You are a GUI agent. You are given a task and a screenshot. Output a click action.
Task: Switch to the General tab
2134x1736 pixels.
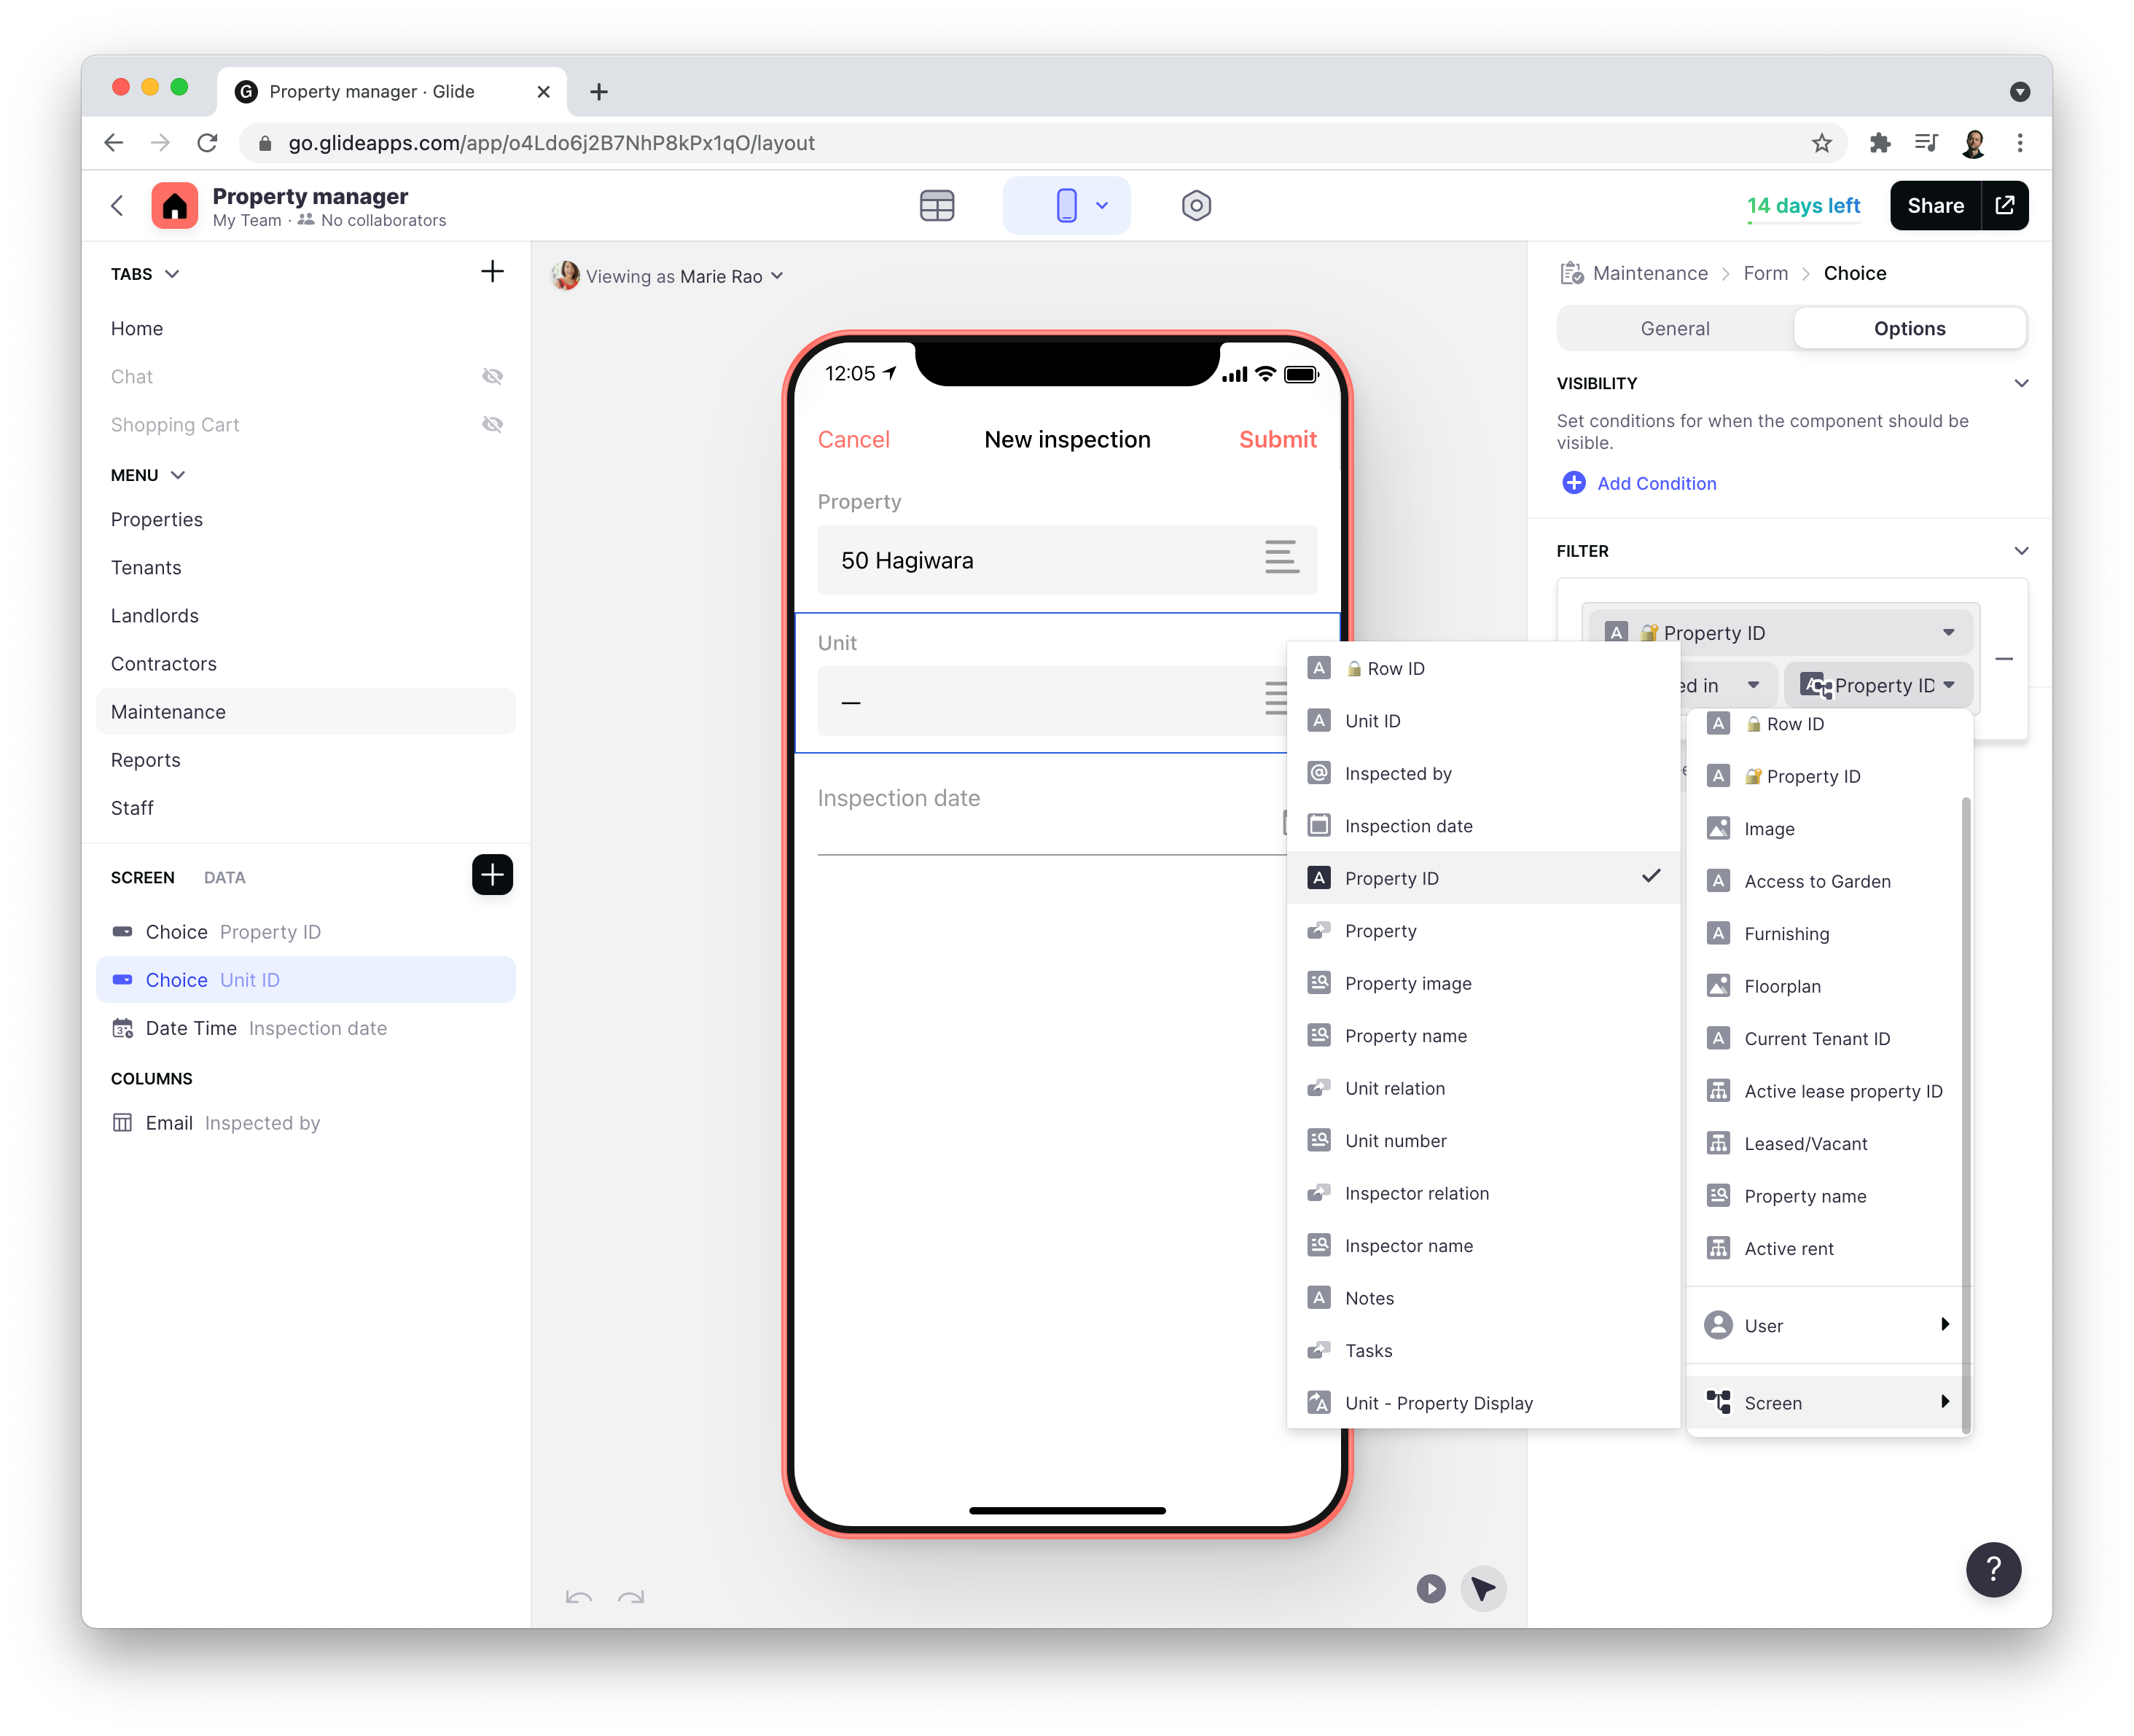tap(1675, 329)
